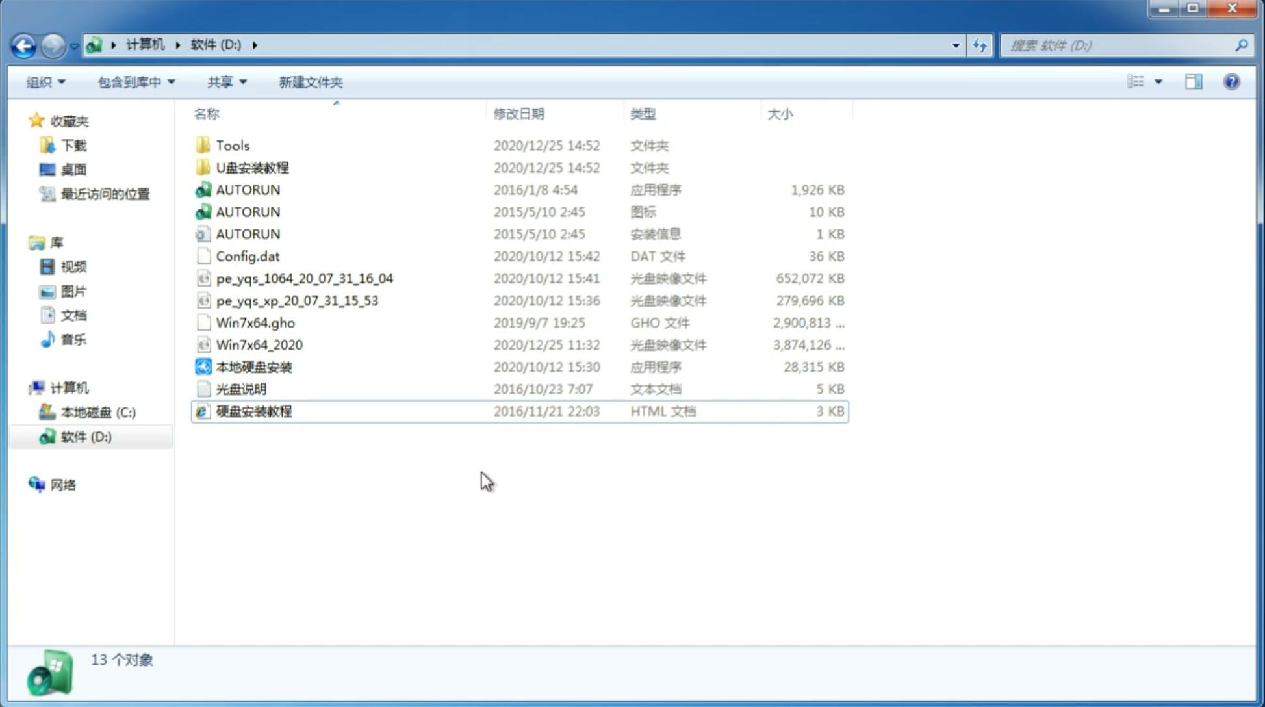Open the 本地硬盘安装 application
This screenshot has height=707, width=1265.
pos(253,366)
